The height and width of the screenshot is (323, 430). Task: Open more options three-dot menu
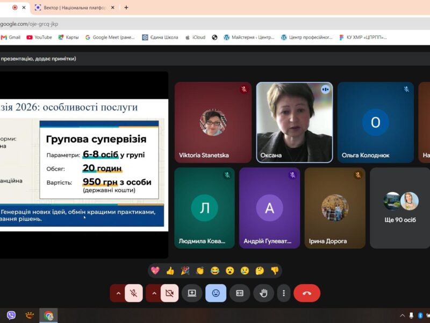pyautogui.click(x=284, y=293)
